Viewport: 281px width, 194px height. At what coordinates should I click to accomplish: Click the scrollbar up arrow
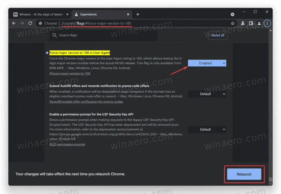click(271, 31)
